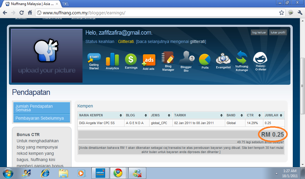
Task: Go back with the browser back arrow
Action: (x=5, y=13)
